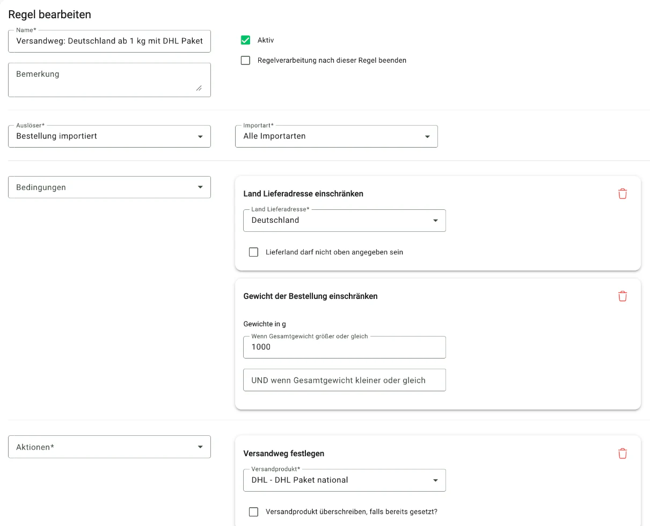Screen dimensions: 650x526
Task: Click the Name input field
Action: pos(109,41)
